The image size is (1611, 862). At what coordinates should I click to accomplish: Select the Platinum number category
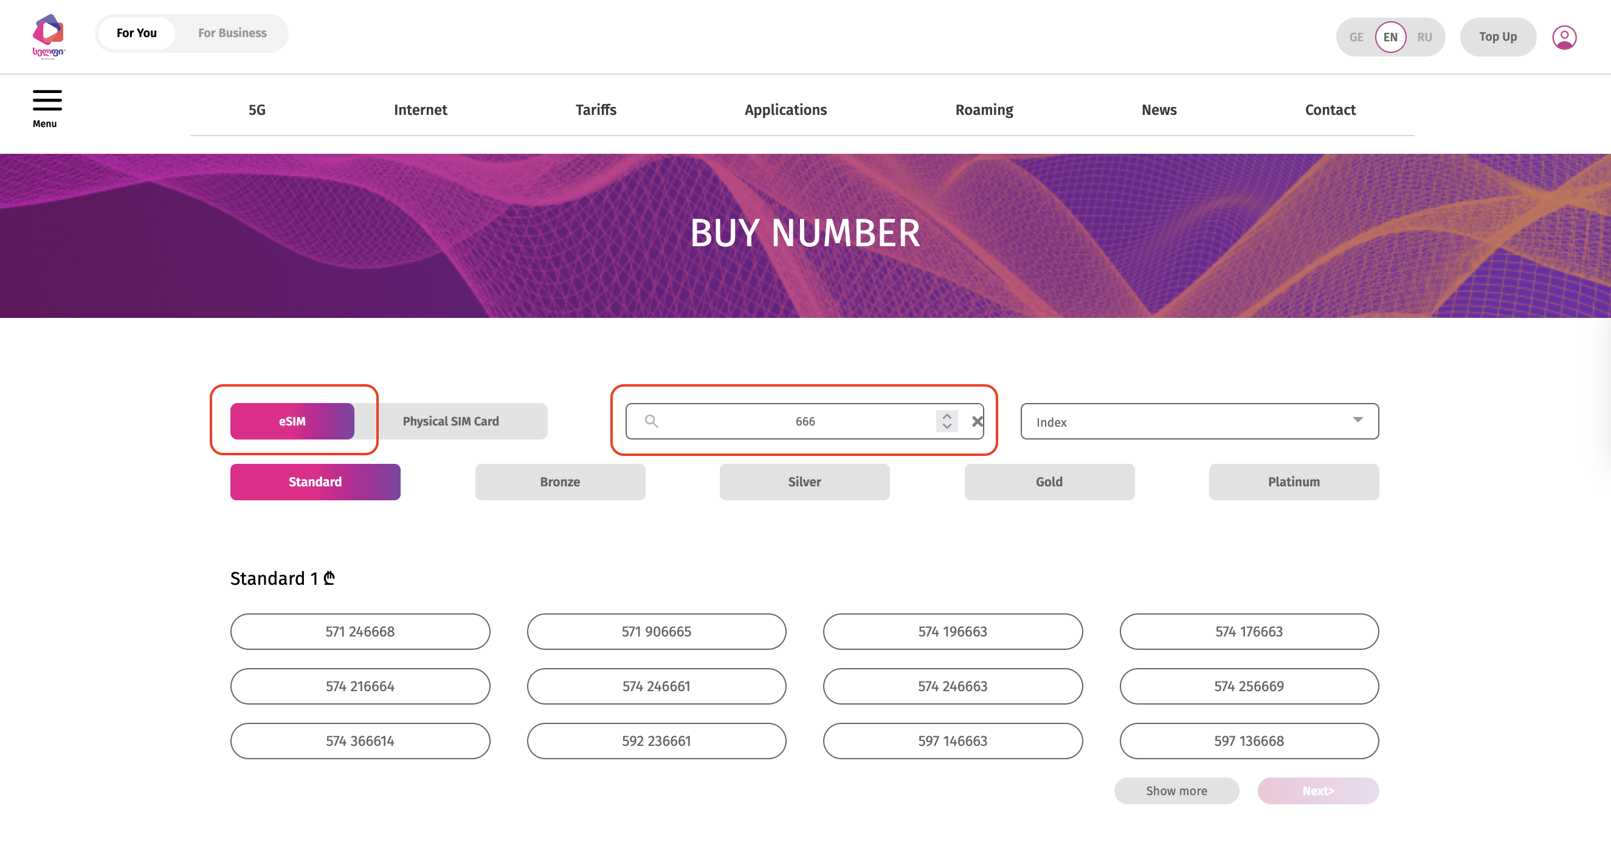click(1293, 481)
